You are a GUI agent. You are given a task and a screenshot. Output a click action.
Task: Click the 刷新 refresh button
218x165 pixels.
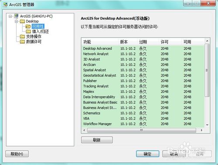[x=97, y=140]
